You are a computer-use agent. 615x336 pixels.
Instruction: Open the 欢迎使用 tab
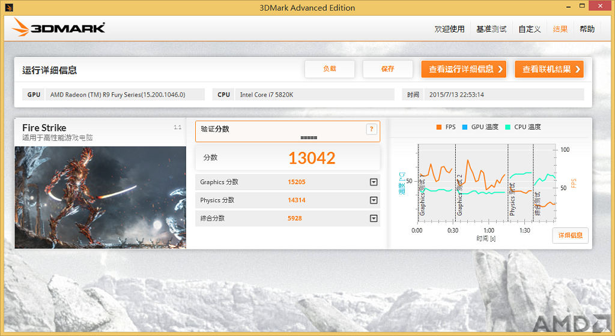(x=449, y=29)
